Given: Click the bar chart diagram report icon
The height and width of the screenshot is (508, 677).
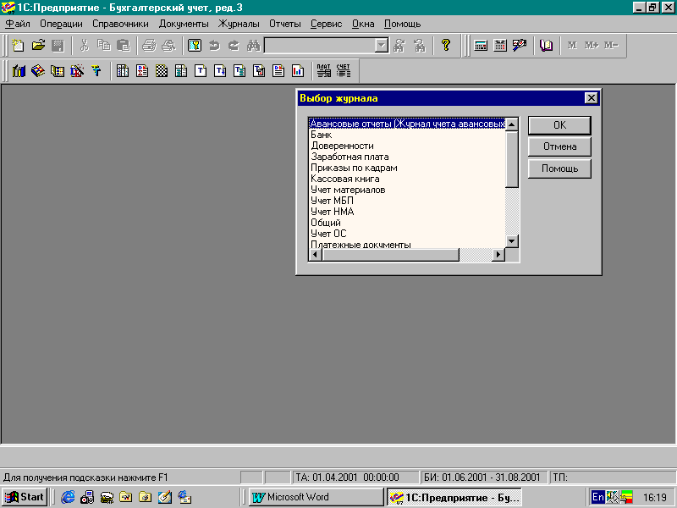Looking at the screenshot, I should (298, 71).
